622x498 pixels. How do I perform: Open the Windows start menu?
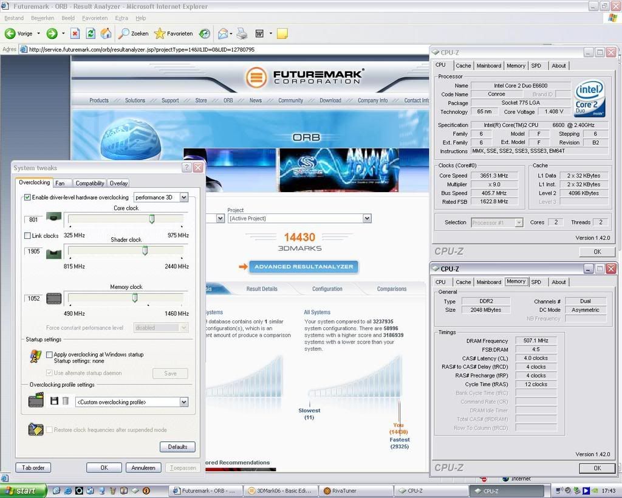[x=22, y=491]
